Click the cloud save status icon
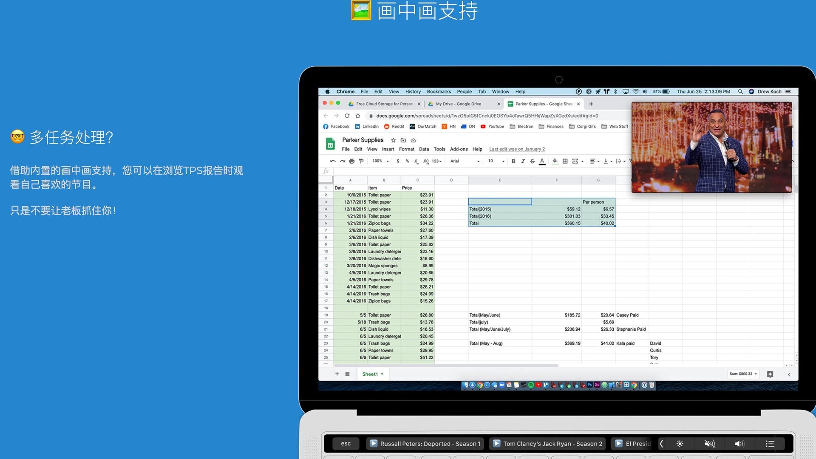The height and width of the screenshot is (459, 816). [413, 140]
